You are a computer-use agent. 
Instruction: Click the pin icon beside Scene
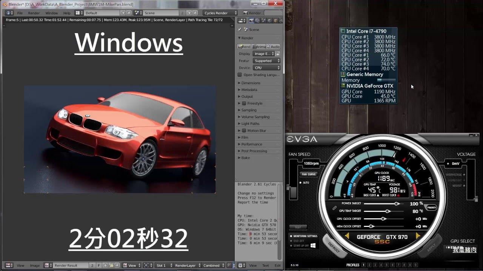[x=239, y=29]
